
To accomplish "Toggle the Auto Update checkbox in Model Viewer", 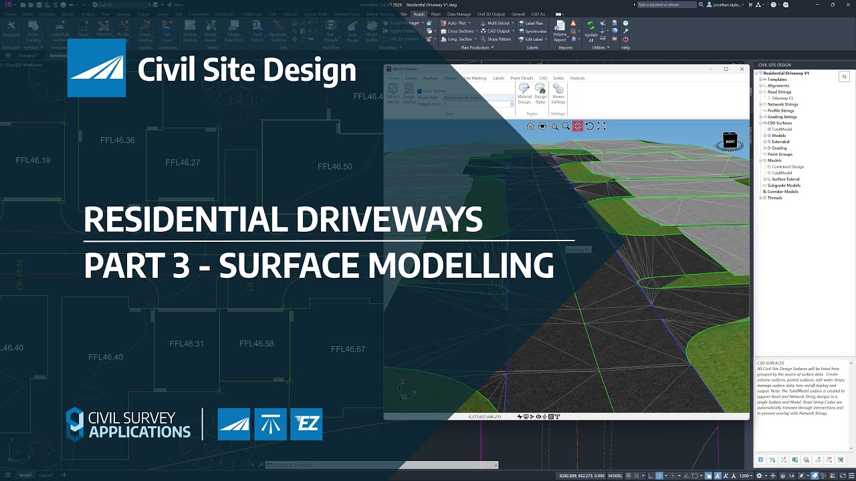I will pos(419,91).
